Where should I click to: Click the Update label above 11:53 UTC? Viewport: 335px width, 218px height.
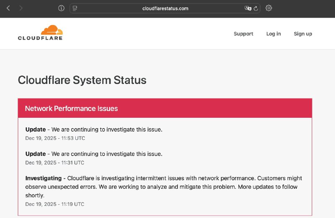pyautogui.click(x=36, y=129)
